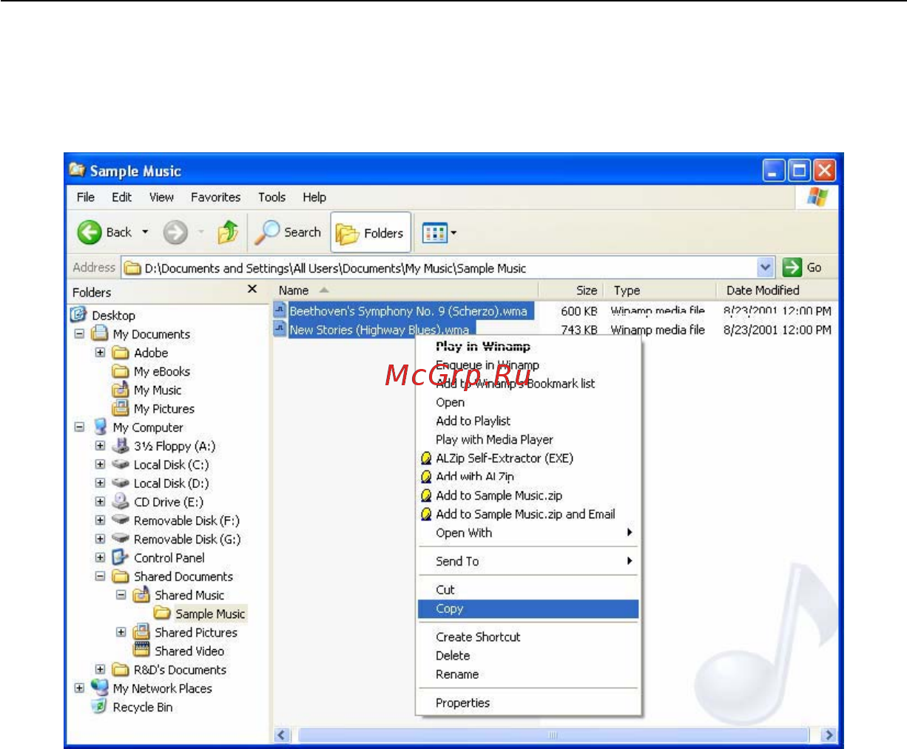Toggle the Folders pane button
This screenshot has width=907, height=749.
369,234
